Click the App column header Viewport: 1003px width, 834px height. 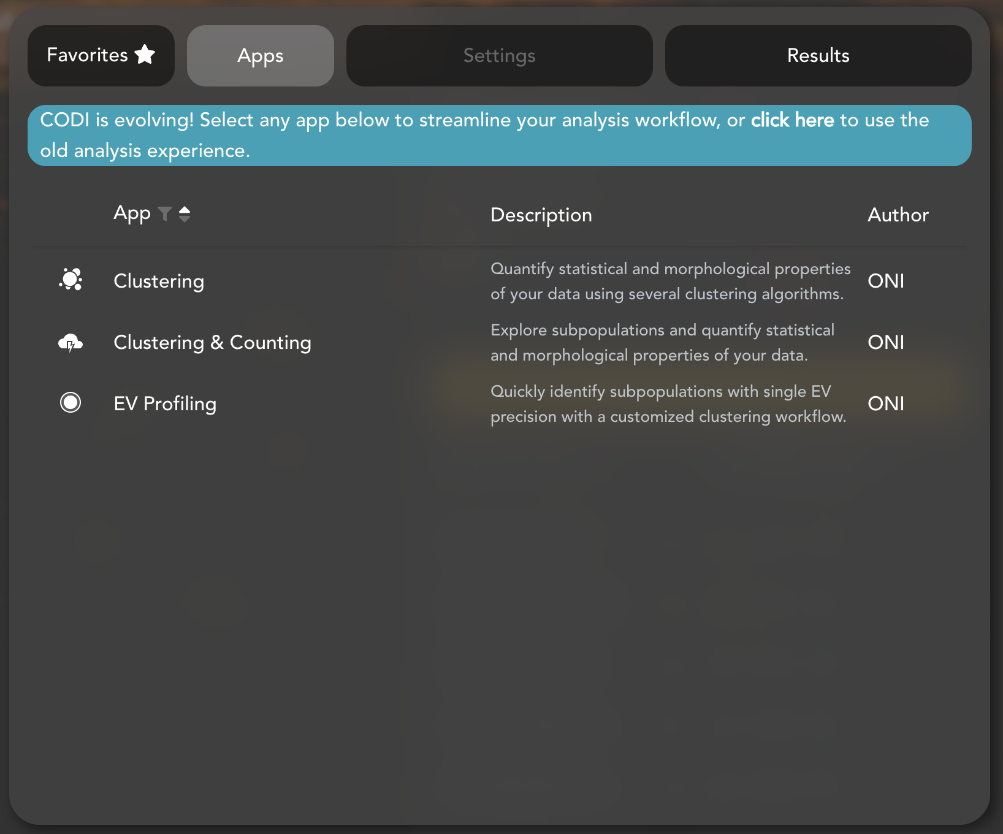tap(132, 214)
